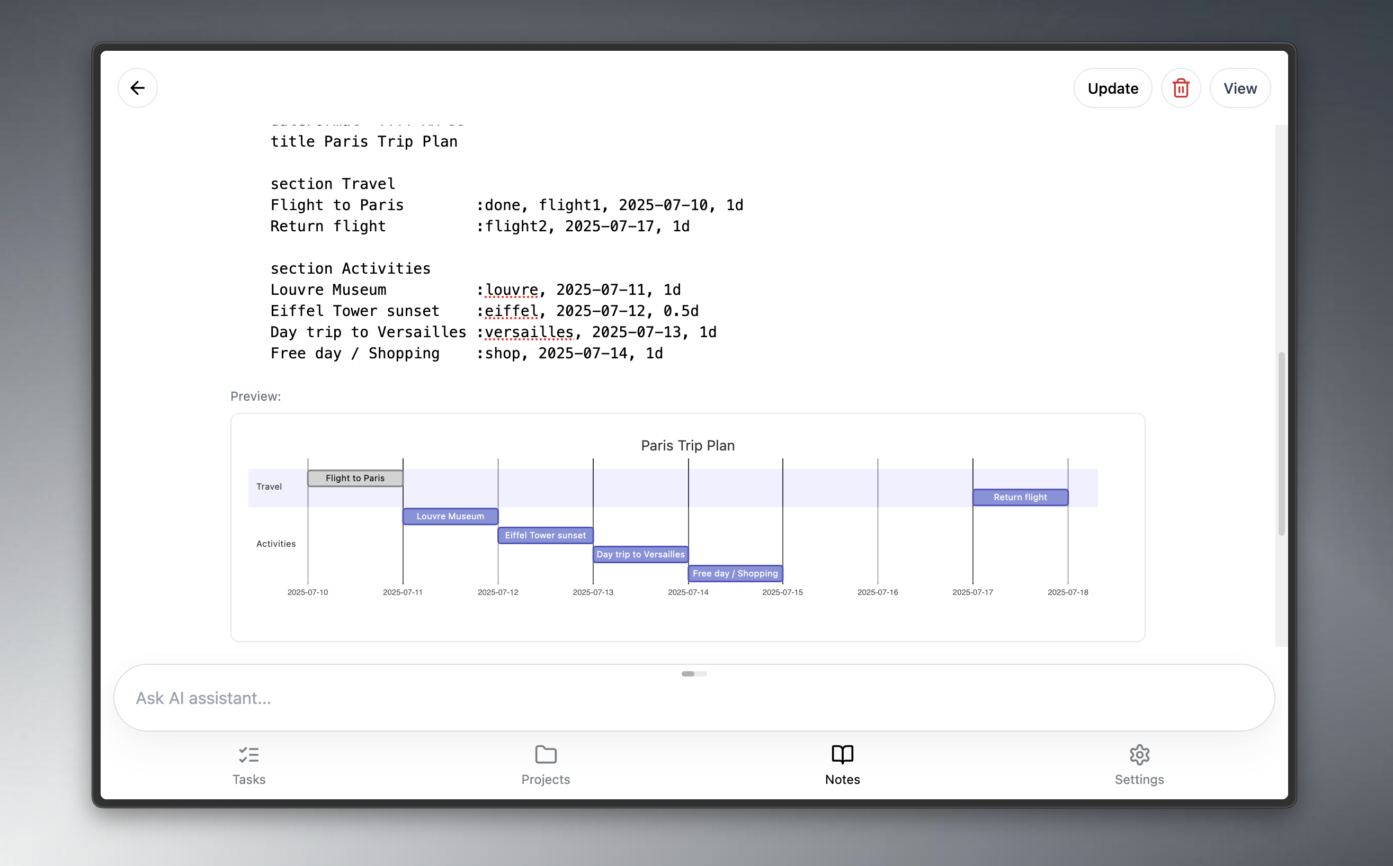
Task: Open the Settings gear icon
Action: coord(1139,754)
